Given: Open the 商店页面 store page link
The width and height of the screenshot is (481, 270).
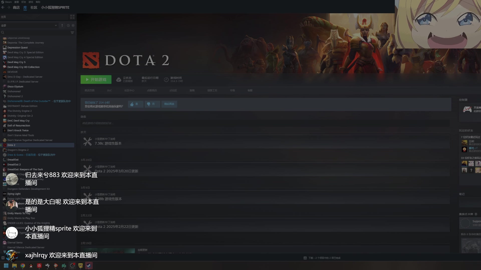Looking at the screenshot, I should tap(89, 90).
